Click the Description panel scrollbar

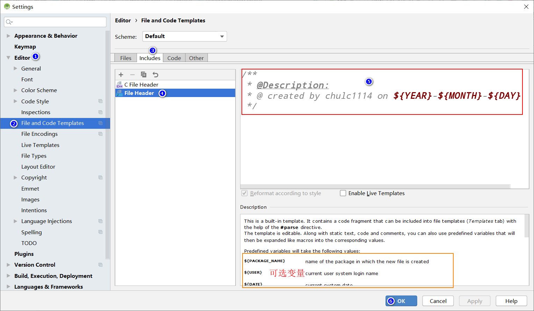(x=527, y=226)
